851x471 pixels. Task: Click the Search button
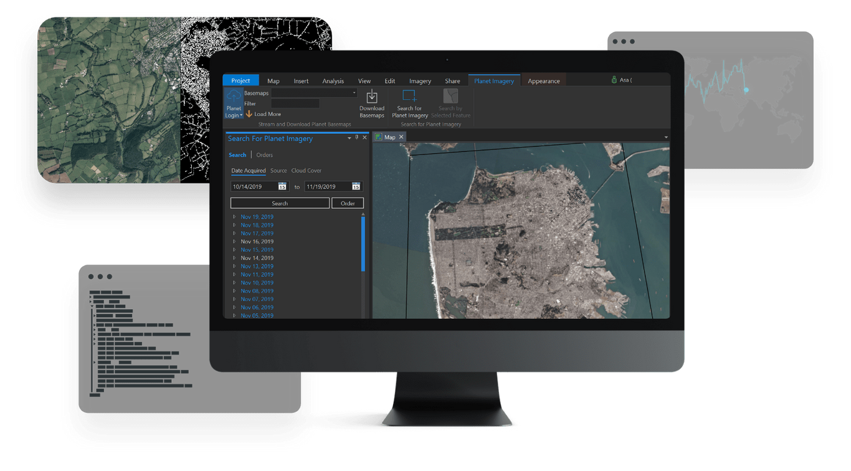(x=280, y=202)
